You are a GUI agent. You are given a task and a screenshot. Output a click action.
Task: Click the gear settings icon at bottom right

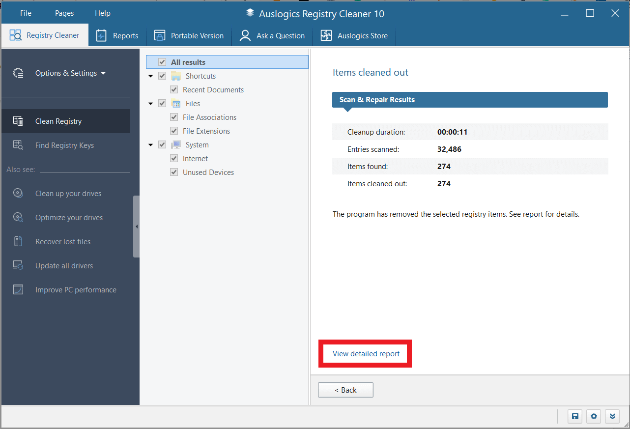(x=594, y=417)
